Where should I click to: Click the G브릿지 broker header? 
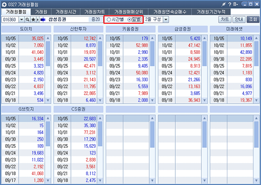26,109
